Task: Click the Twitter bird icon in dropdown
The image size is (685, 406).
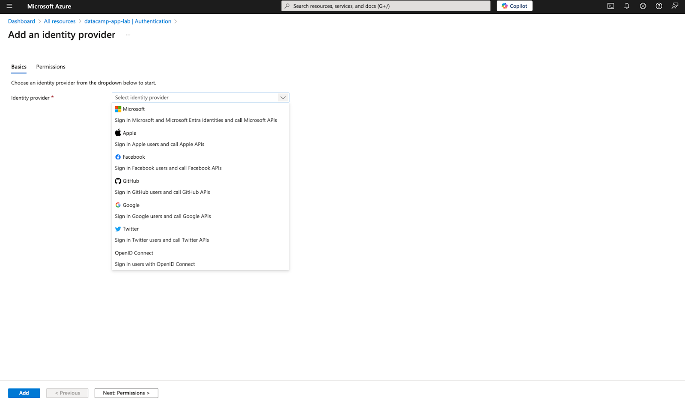Action: click(x=118, y=229)
